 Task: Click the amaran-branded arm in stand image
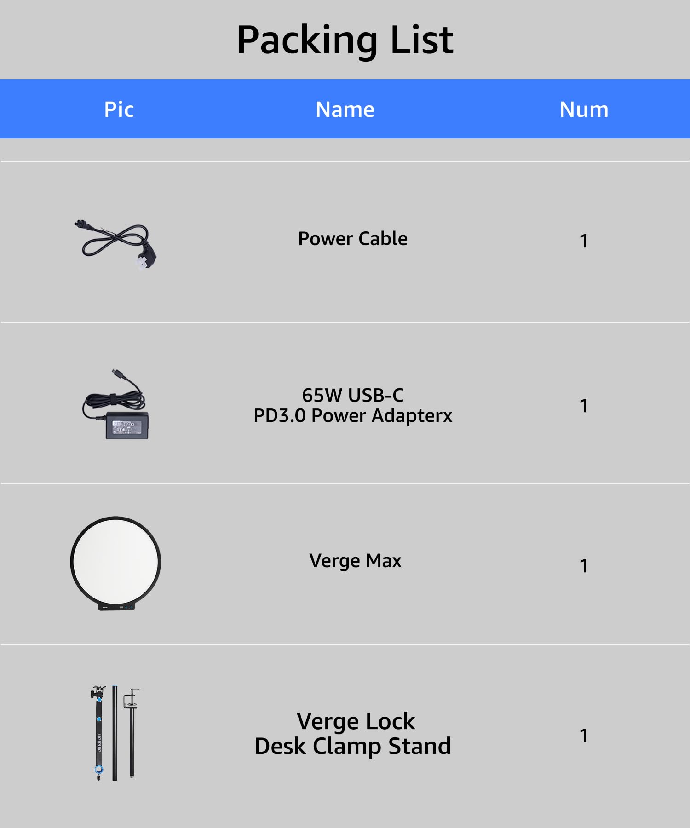click(99, 733)
